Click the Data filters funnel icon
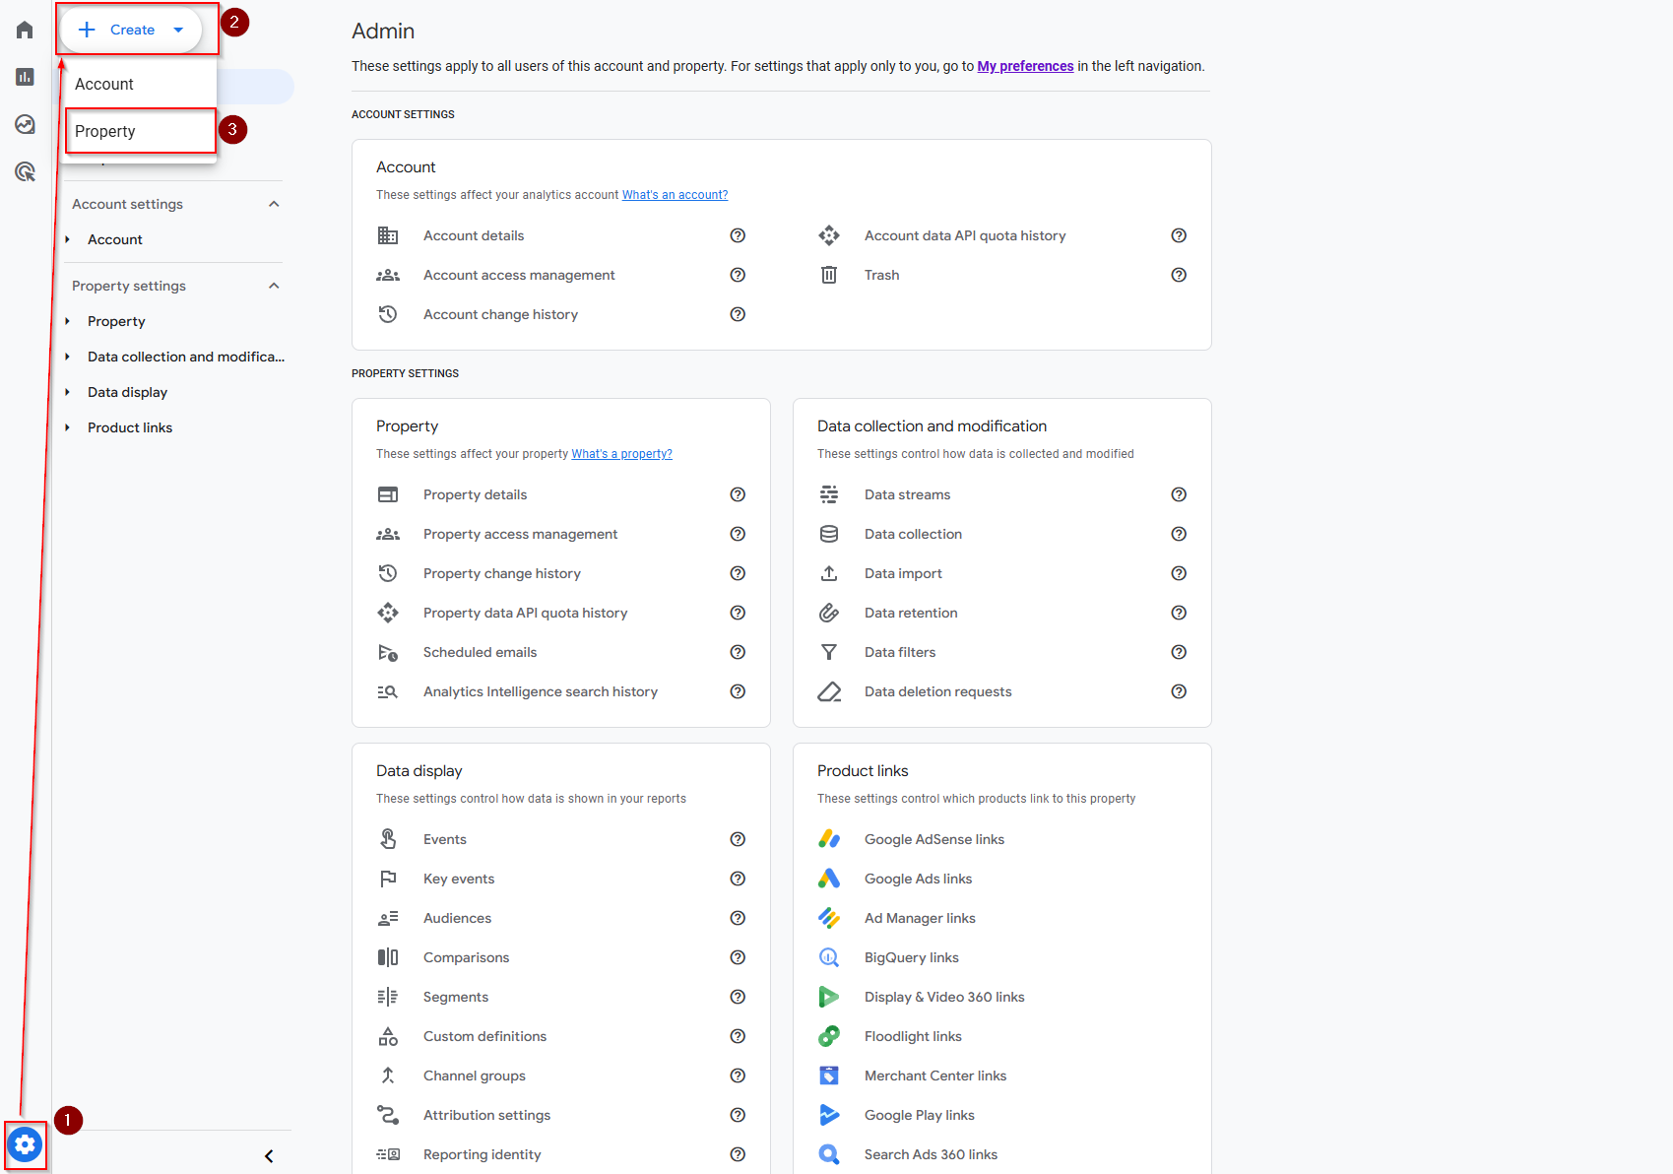The width and height of the screenshot is (1673, 1174). pos(829,652)
